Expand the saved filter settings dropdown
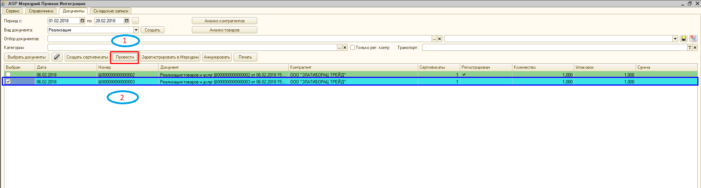The height and width of the screenshot is (188, 701). pos(675,39)
